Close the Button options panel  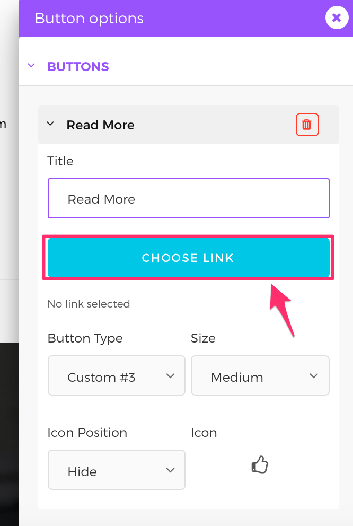[x=336, y=18]
